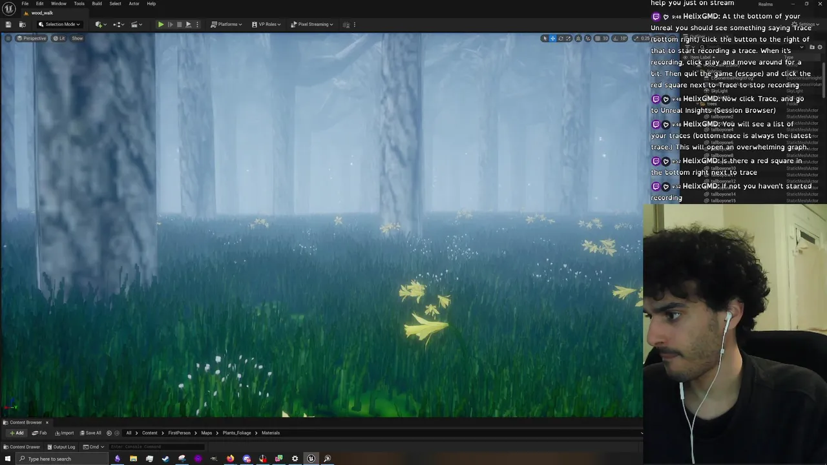Open grid snap value 10
Viewport: 827px width, 465px height.
tap(605, 38)
